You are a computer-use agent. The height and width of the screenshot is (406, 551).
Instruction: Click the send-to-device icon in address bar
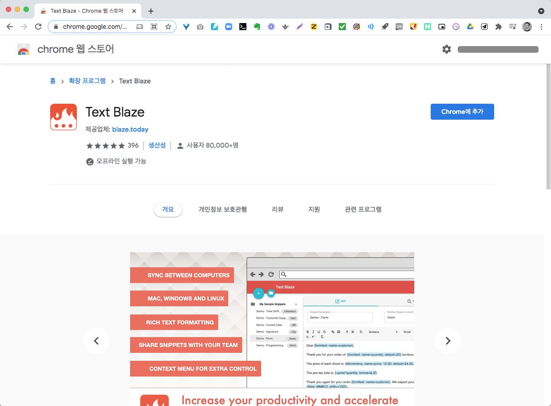tap(140, 27)
